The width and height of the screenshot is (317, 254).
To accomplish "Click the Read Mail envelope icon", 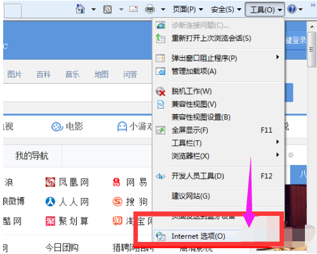I will pyautogui.click(x=133, y=9).
